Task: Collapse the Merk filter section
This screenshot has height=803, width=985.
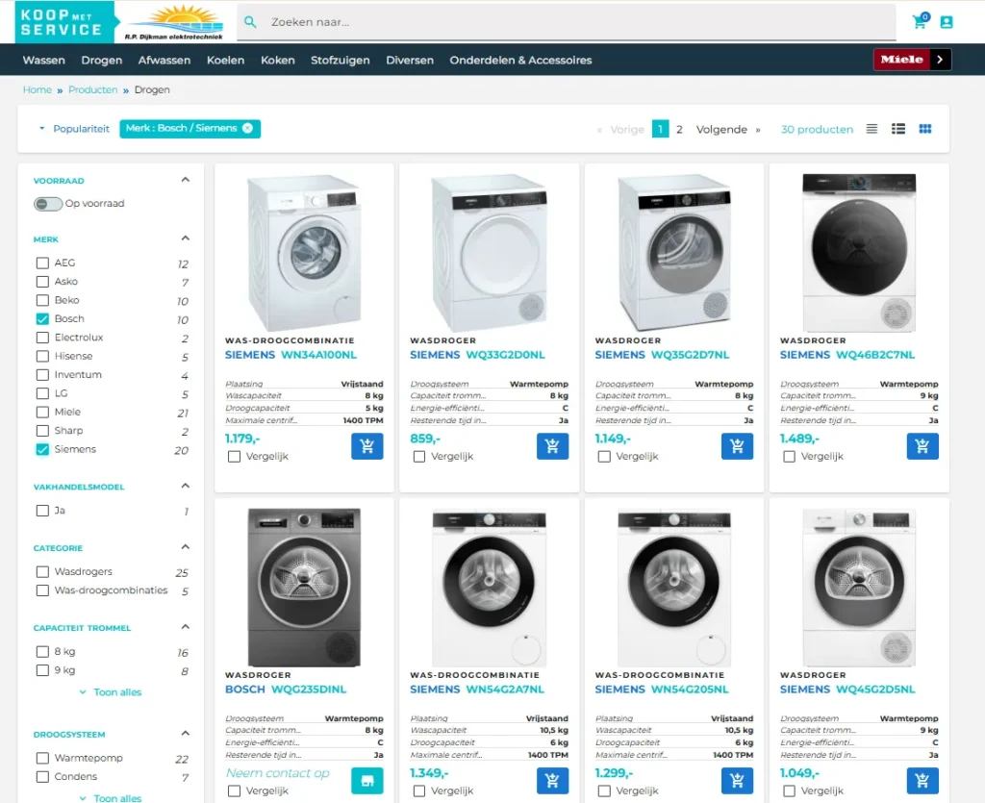Action: tap(186, 238)
